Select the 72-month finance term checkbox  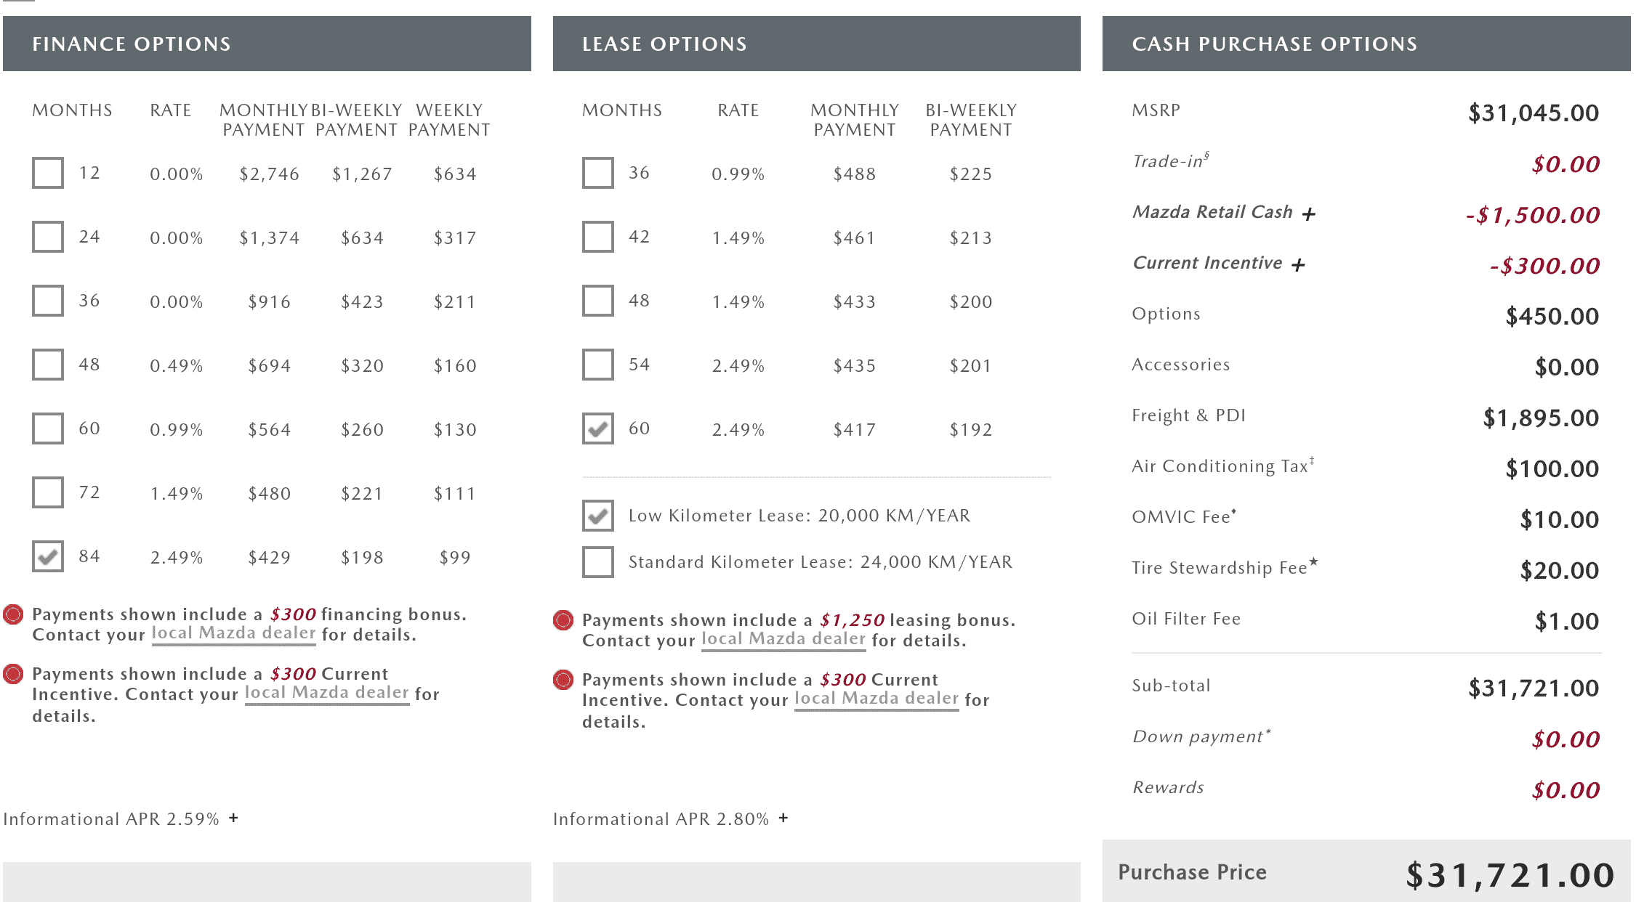click(x=48, y=492)
